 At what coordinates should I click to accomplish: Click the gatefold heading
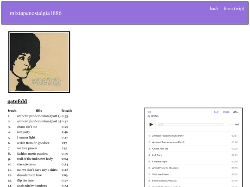click(x=17, y=101)
